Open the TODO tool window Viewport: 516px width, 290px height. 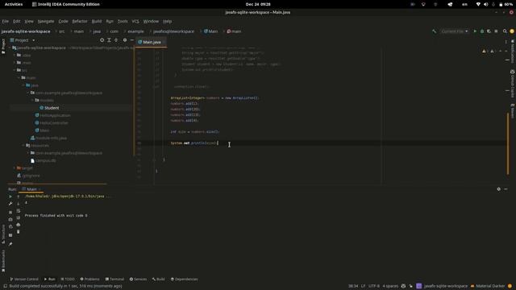[x=68, y=280]
